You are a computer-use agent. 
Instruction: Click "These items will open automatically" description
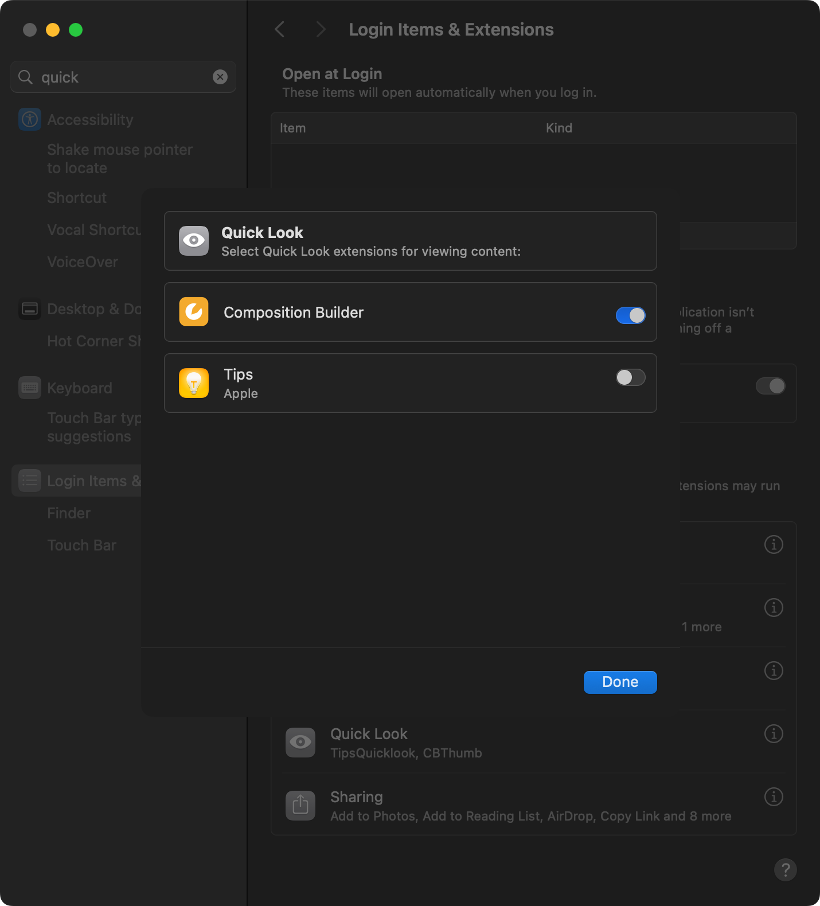(x=439, y=92)
